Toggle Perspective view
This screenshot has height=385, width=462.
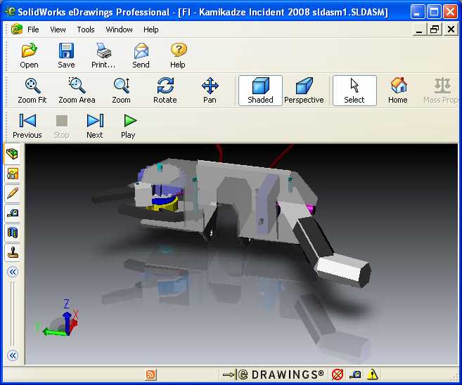click(304, 91)
